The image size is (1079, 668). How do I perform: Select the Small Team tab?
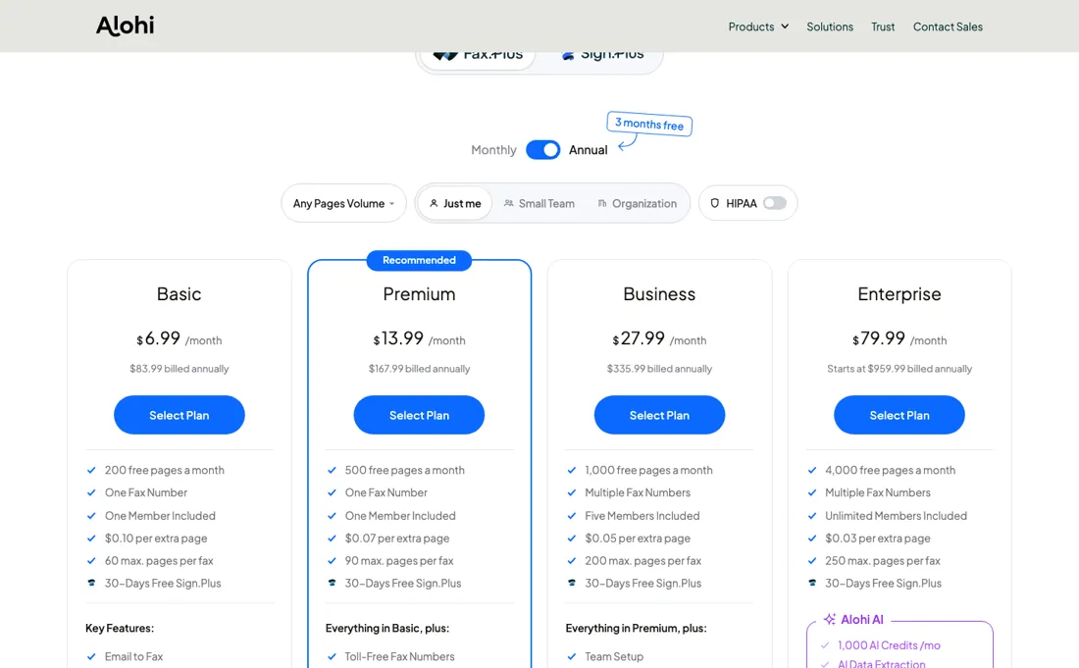coord(539,204)
